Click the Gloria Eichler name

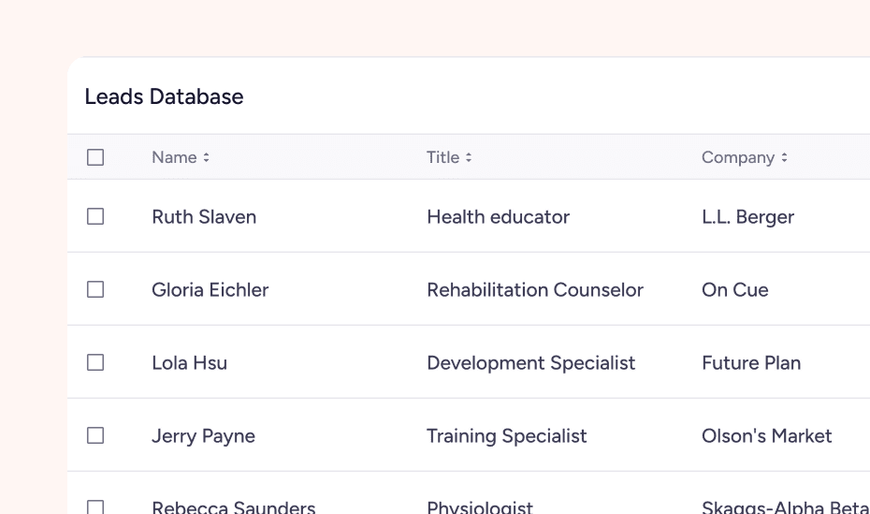[210, 289]
